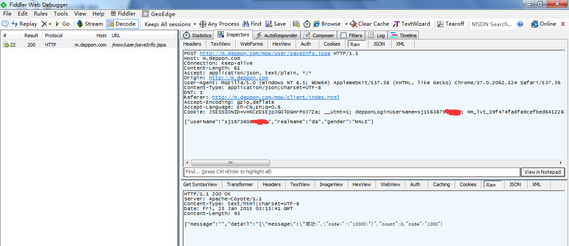The height and width of the screenshot is (246, 569).
Task: Save sessions with the Save button
Action: click(x=276, y=24)
